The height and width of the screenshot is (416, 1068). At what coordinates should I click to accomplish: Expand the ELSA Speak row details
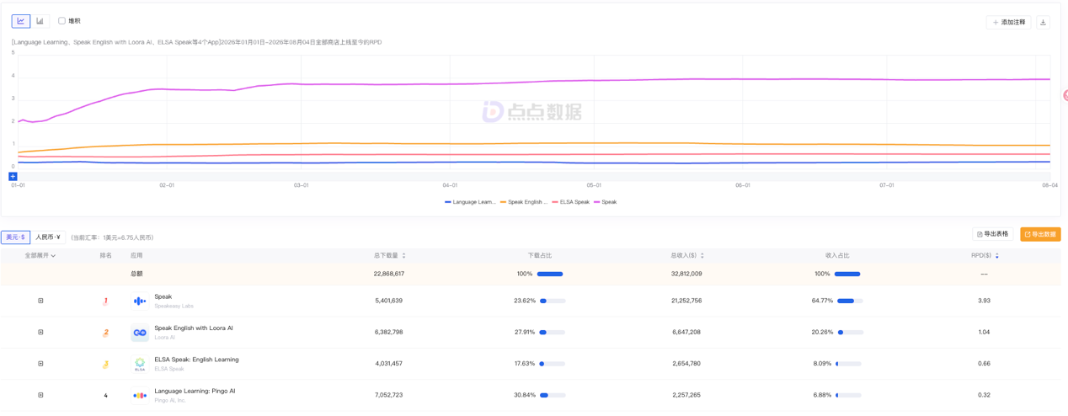pyautogui.click(x=40, y=364)
